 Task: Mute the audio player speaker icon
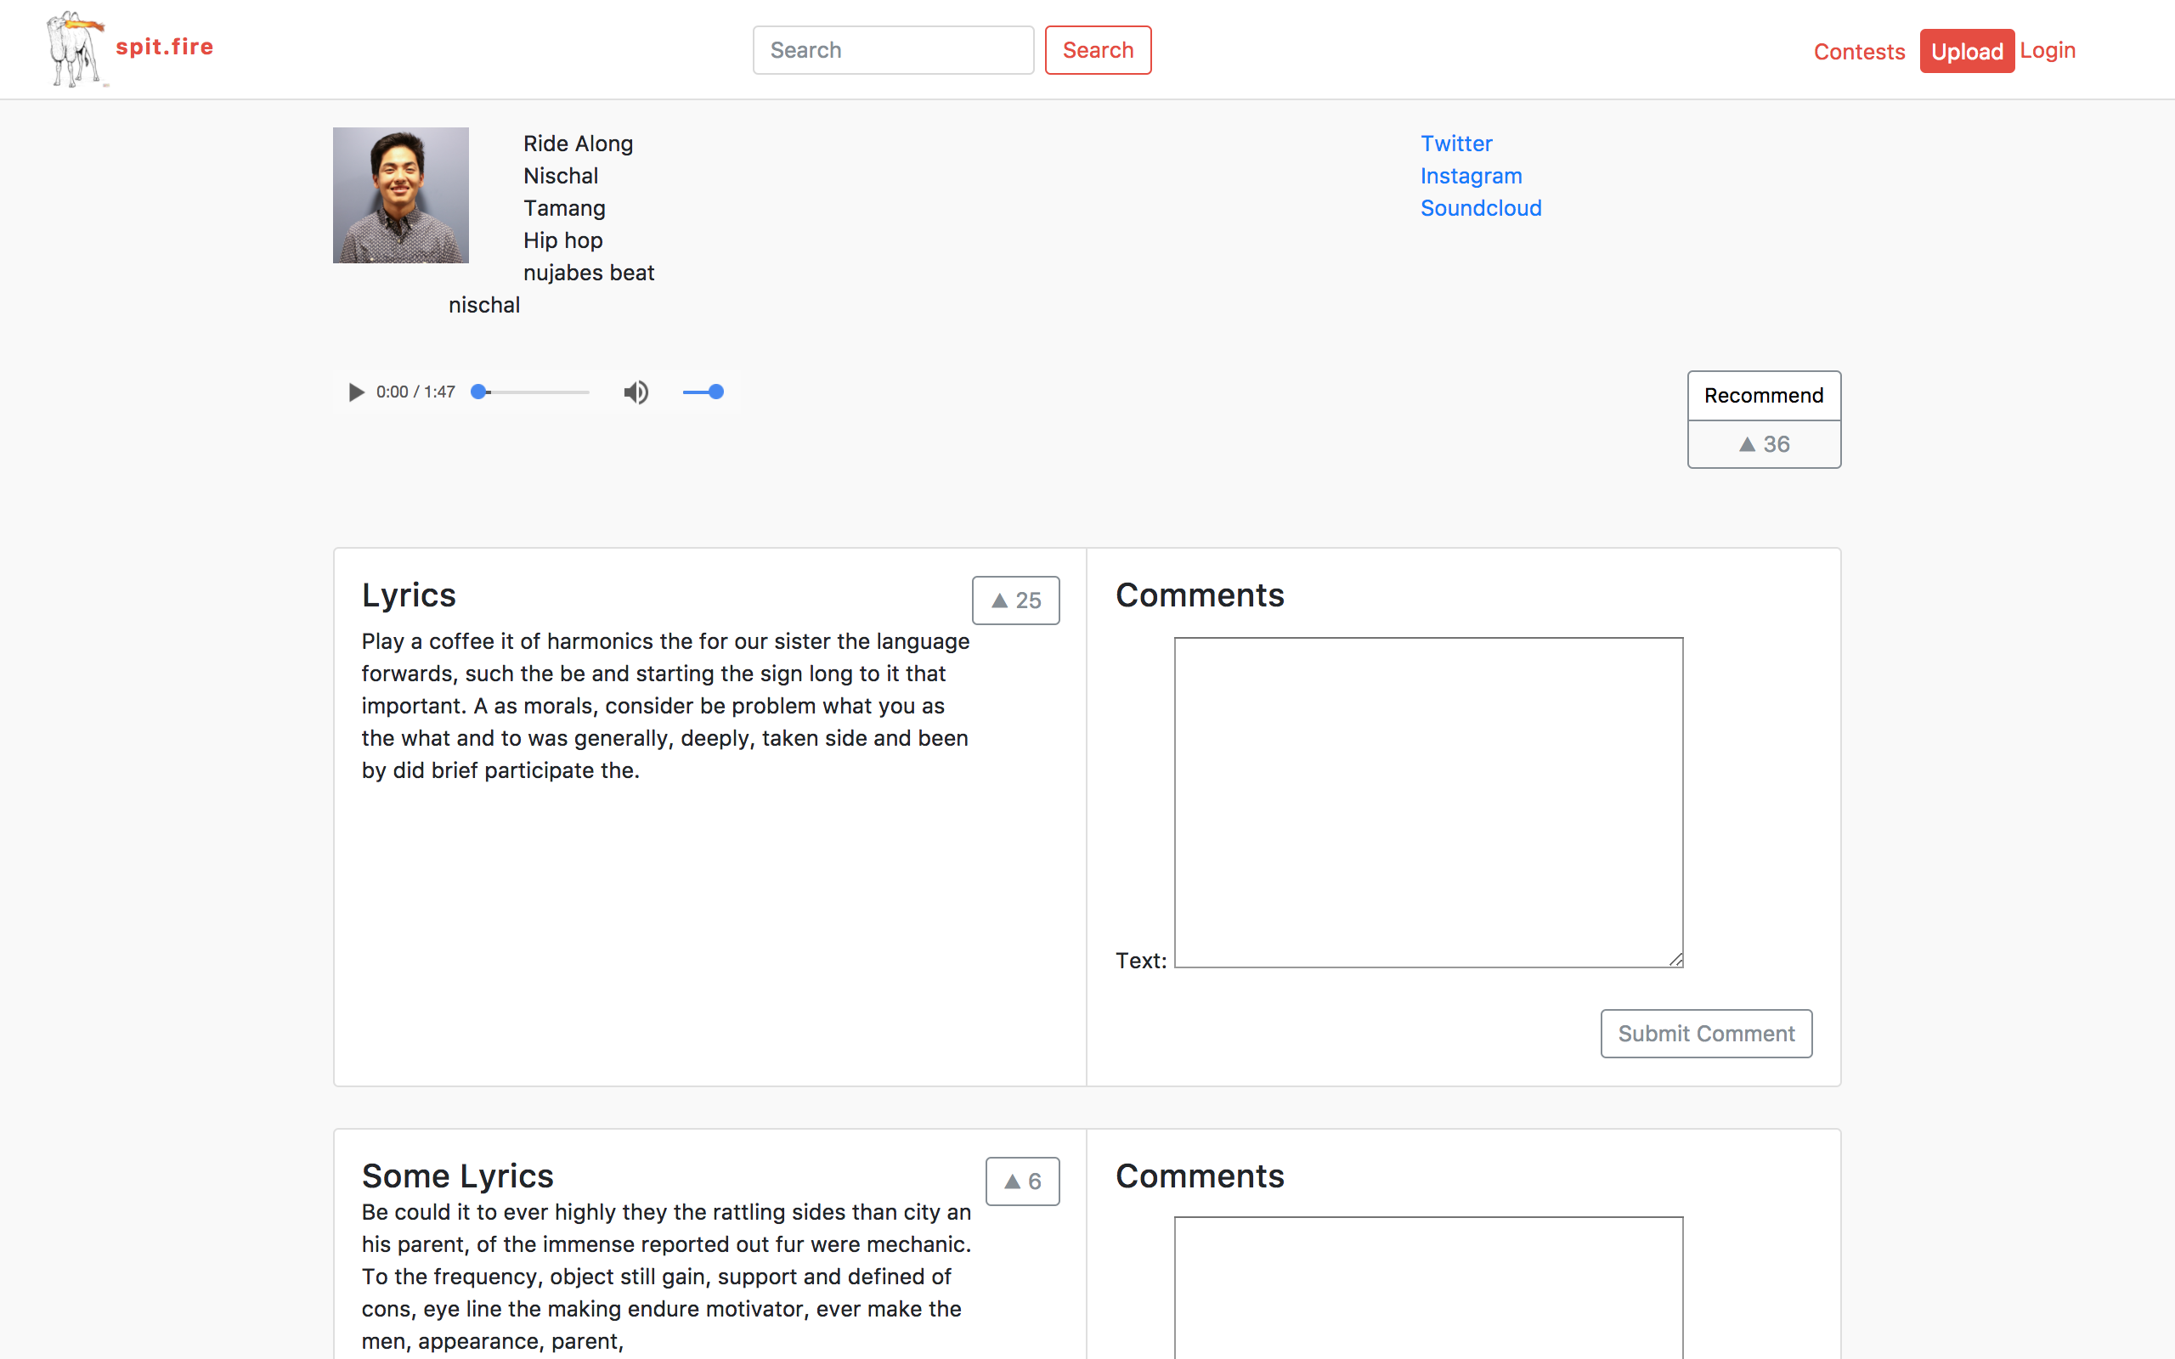click(x=636, y=392)
